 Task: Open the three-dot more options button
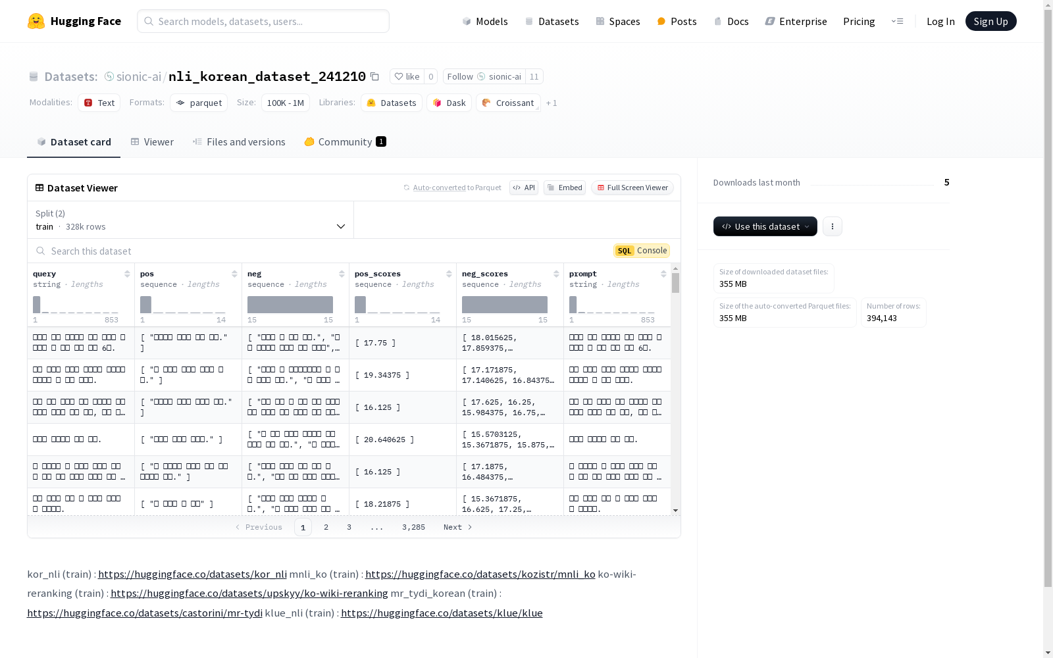pyautogui.click(x=833, y=226)
